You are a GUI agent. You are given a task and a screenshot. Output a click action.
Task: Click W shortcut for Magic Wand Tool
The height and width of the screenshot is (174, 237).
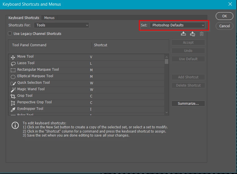point(92,90)
